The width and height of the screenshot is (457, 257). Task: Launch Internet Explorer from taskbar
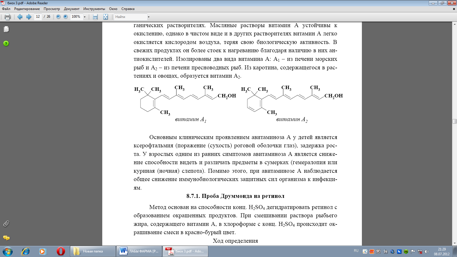(x=25, y=251)
